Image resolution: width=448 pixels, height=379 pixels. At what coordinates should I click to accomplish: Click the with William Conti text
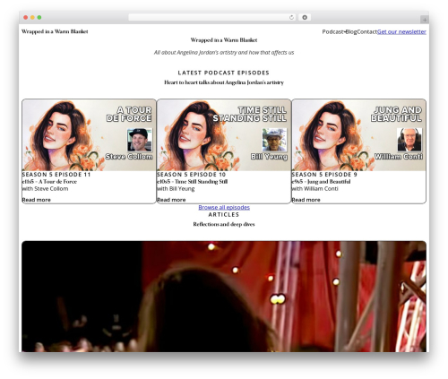315,189
